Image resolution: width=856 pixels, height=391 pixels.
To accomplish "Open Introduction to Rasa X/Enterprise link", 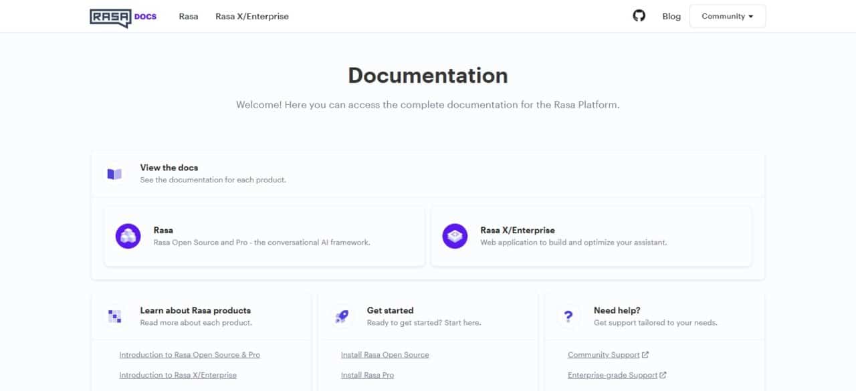I will (178, 375).
